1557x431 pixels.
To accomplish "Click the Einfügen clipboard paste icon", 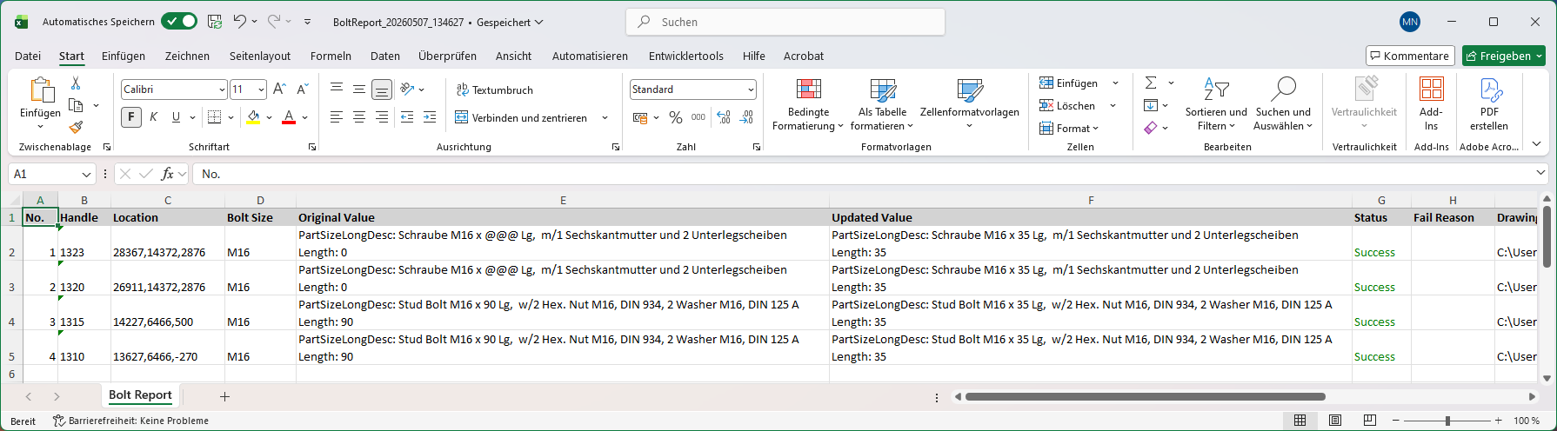I will click(x=40, y=90).
